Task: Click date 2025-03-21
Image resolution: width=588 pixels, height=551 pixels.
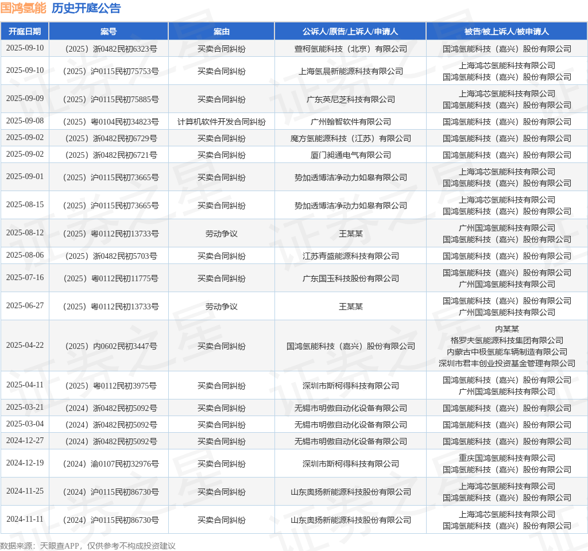Action: click(x=25, y=407)
